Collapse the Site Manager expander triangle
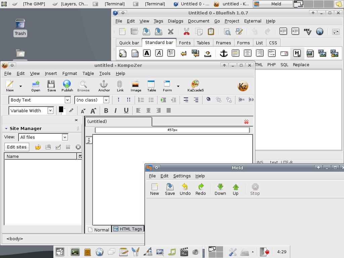 click(6, 129)
